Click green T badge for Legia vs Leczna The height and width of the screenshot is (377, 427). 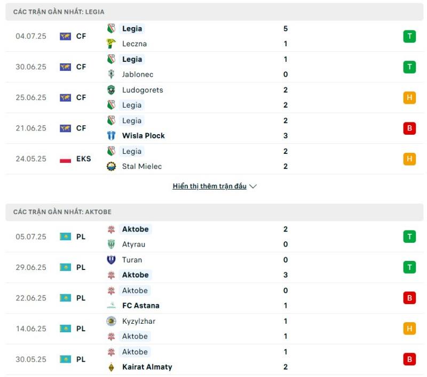click(x=409, y=36)
